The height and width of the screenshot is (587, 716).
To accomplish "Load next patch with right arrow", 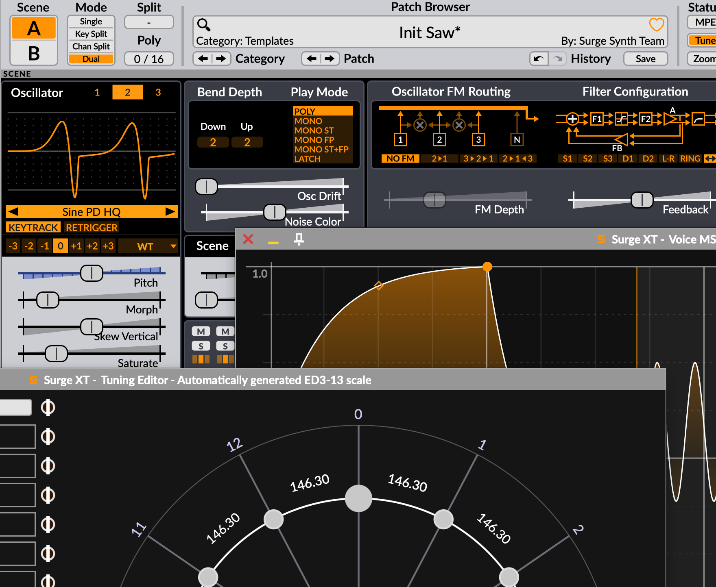I will pos(330,59).
